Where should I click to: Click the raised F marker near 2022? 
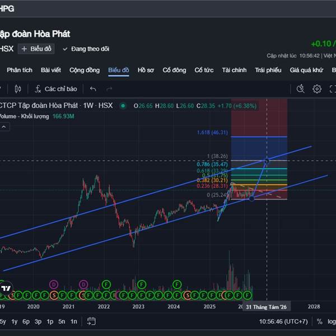pyautogui.click(x=106, y=284)
